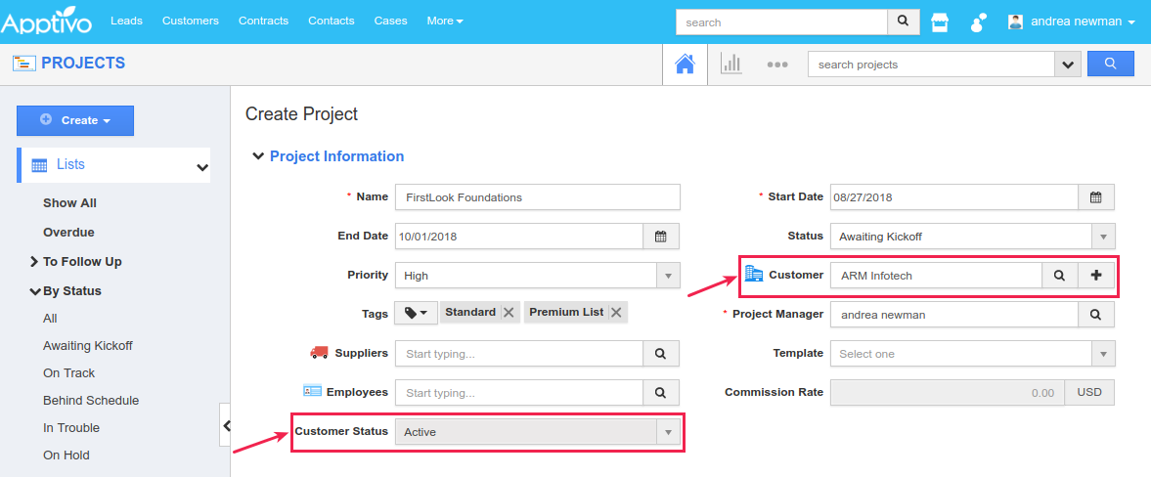Viewport: 1151px width, 477px height.
Task: Collapse the Project Information section
Action: point(258,156)
